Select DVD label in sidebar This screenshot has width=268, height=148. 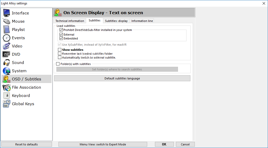(16, 54)
